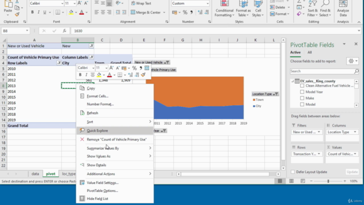The image size is (364, 205).
Task: Open the PivotTable Fields gear Tools menu
Action: pos(353,61)
